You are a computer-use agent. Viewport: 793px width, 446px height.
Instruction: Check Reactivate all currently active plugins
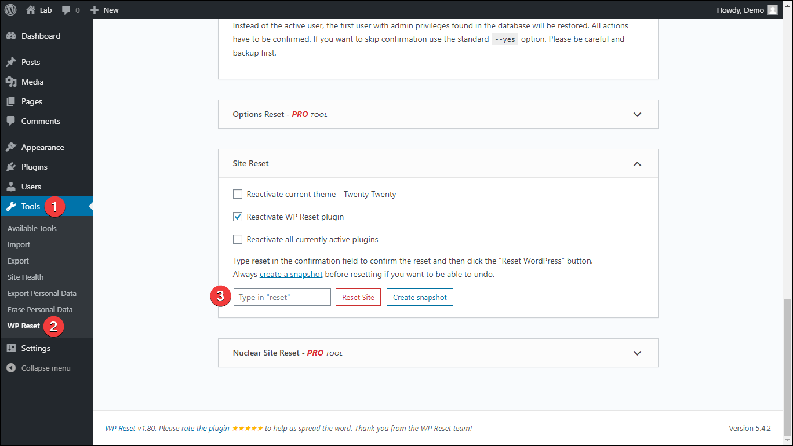pos(238,239)
